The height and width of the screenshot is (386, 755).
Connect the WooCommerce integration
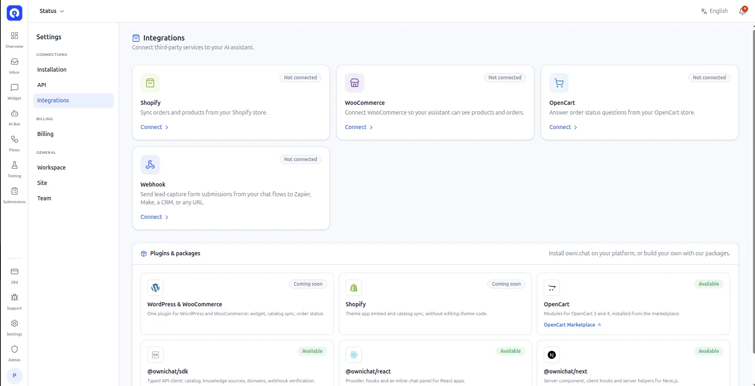[x=359, y=127]
